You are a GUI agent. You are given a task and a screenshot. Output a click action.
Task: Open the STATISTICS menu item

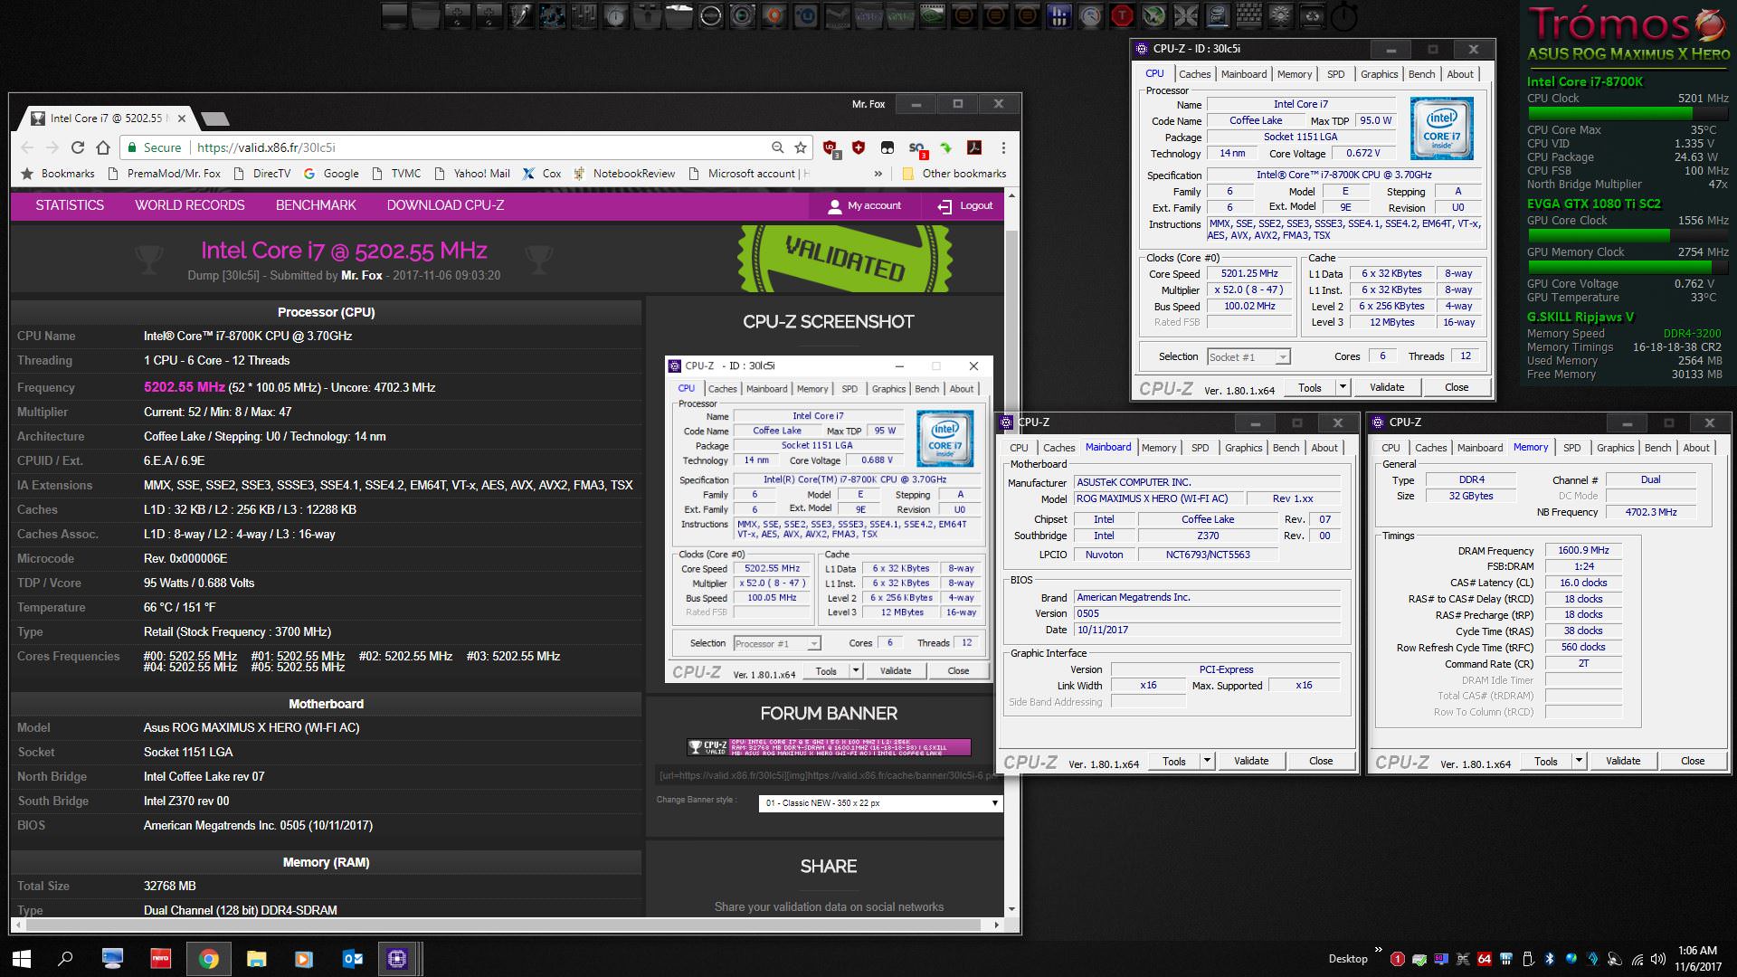[70, 205]
